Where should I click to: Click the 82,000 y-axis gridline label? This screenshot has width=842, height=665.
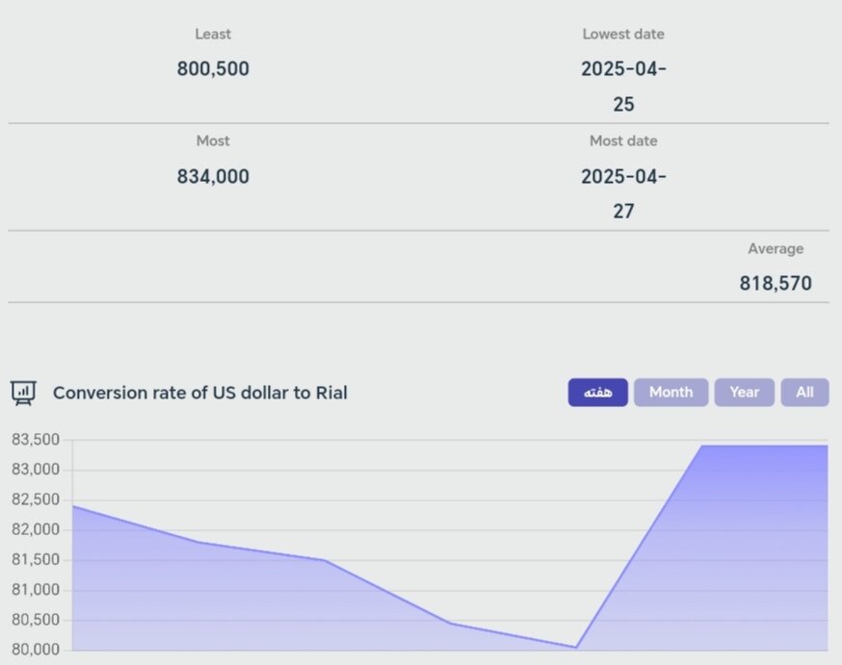coord(36,530)
